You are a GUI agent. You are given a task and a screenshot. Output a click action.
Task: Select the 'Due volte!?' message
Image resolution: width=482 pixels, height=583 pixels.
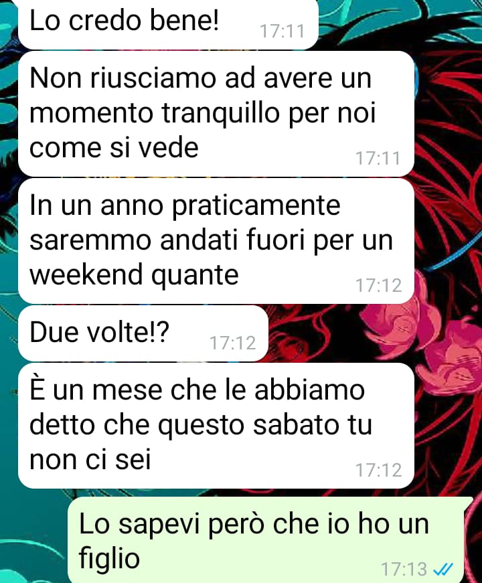click(x=143, y=333)
